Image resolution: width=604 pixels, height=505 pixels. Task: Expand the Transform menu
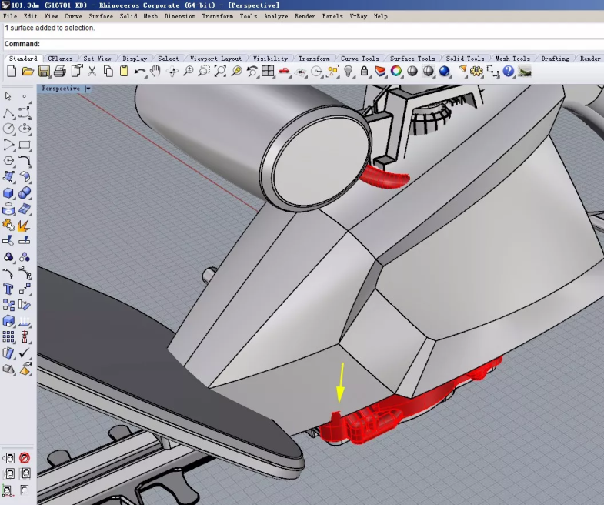[x=217, y=16]
